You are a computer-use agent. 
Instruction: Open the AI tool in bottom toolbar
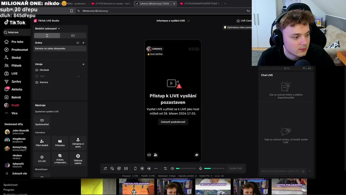coord(119,168)
